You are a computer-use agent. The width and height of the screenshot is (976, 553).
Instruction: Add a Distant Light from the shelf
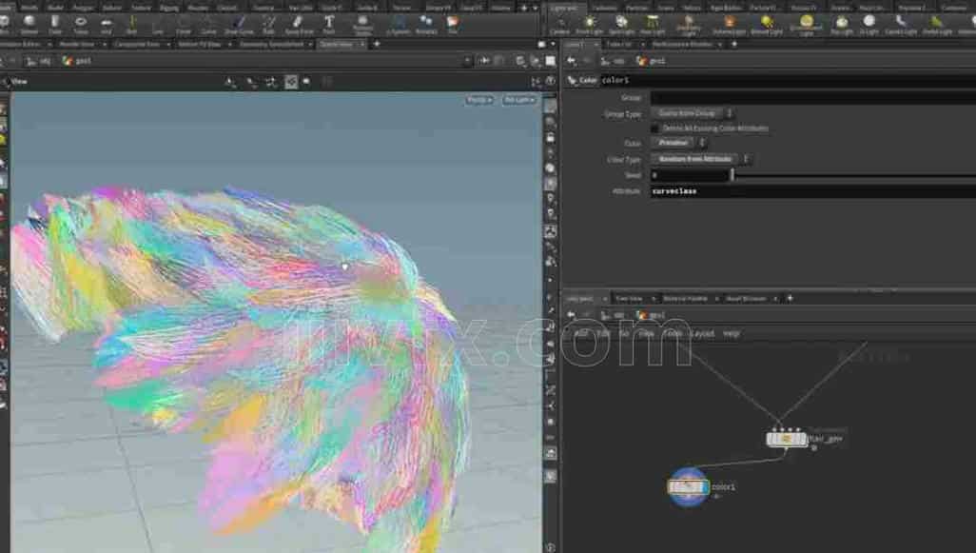click(x=766, y=25)
